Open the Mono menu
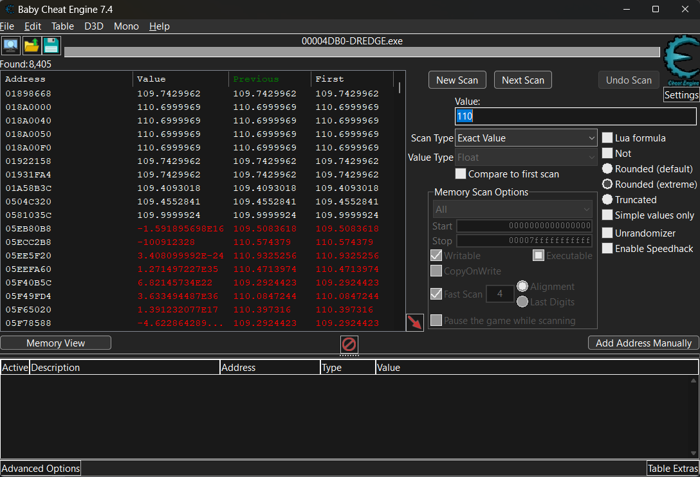The image size is (700, 477). 126,26
